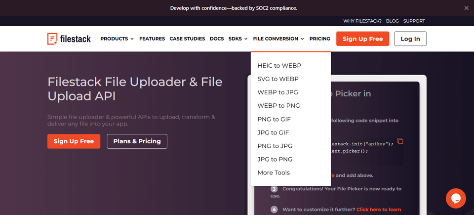Select PNG to GIF conversion
474x215 pixels.
(274, 119)
